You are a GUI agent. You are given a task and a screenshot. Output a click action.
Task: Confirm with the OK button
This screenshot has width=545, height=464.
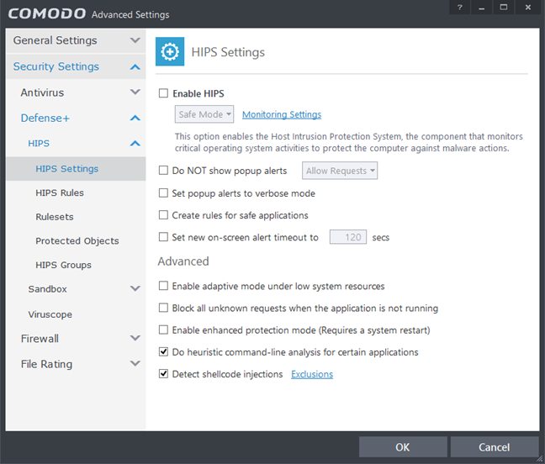coord(403,447)
